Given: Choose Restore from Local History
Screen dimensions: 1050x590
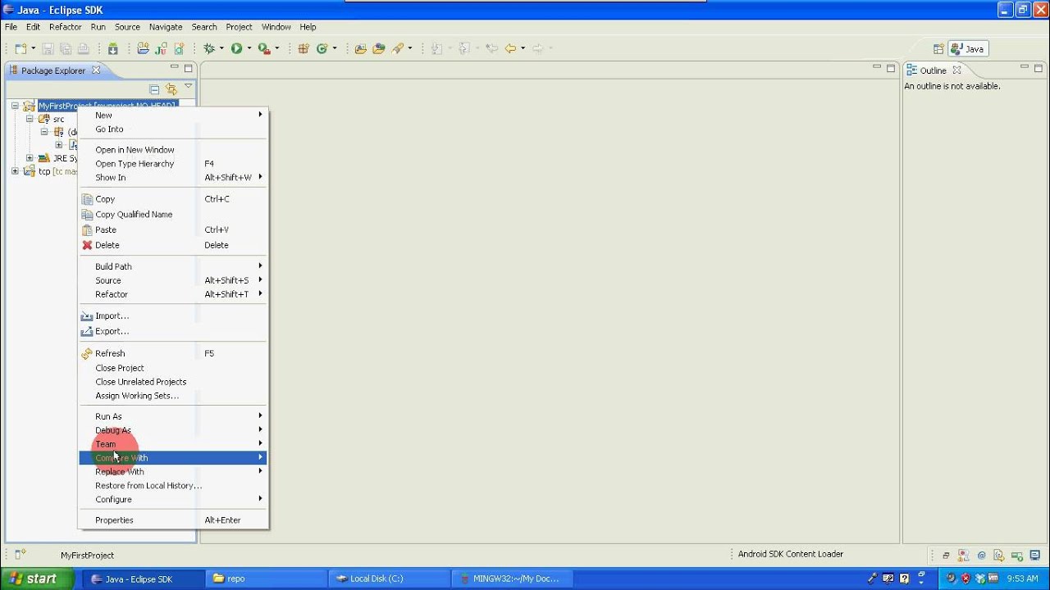Looking at the screenshot, I should coord(172,486).
